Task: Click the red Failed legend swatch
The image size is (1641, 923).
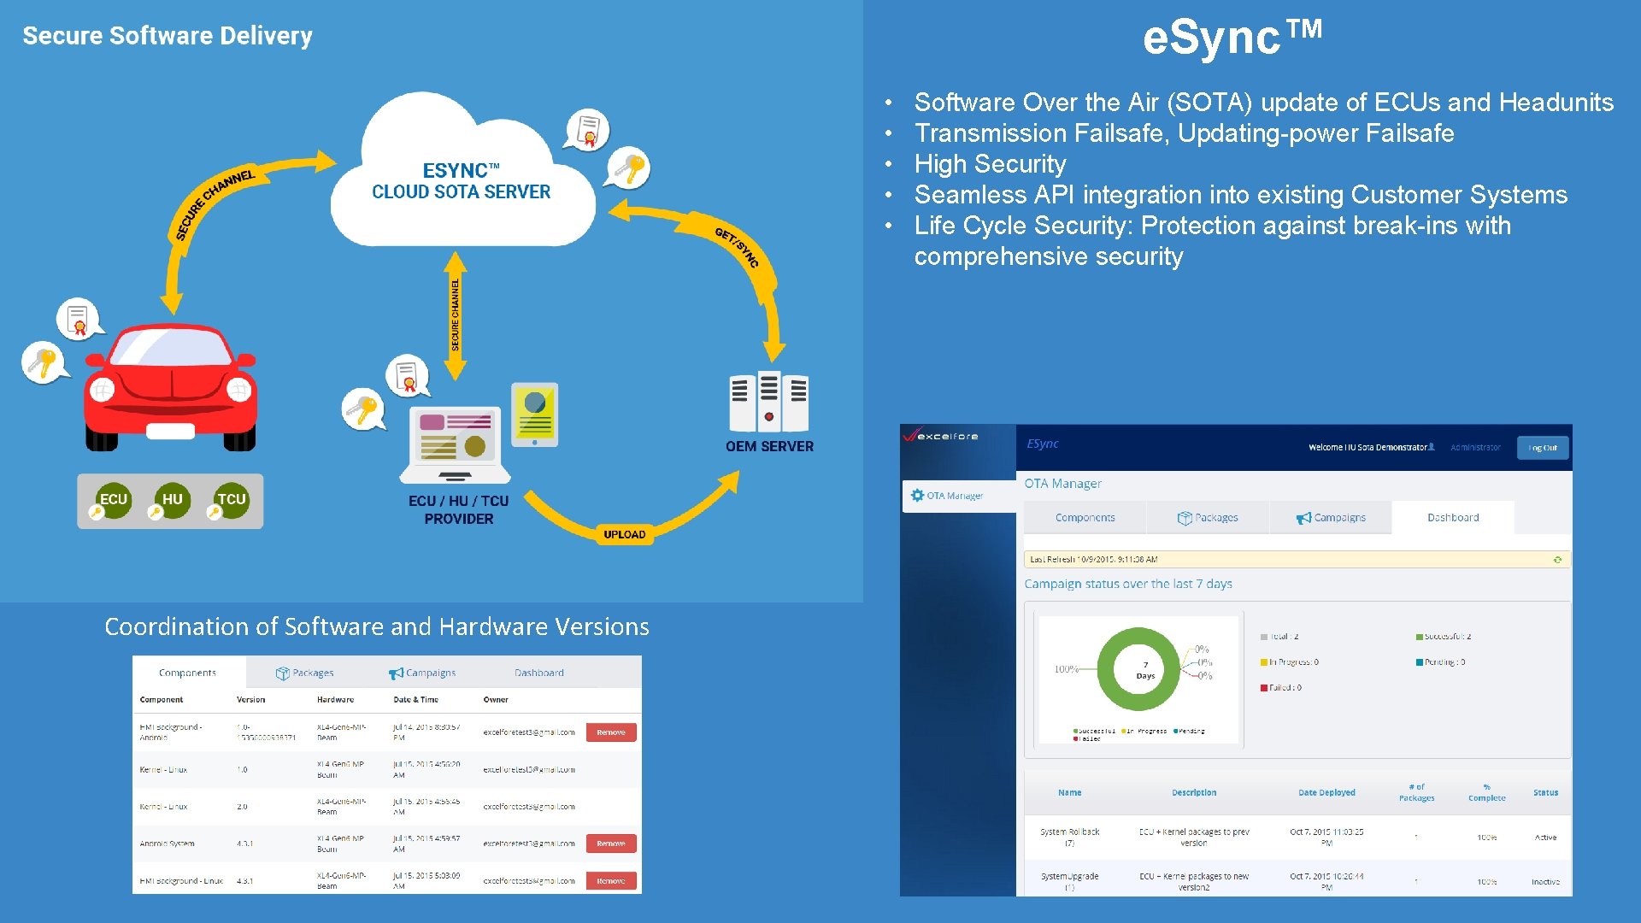Action: (1264, 688)
